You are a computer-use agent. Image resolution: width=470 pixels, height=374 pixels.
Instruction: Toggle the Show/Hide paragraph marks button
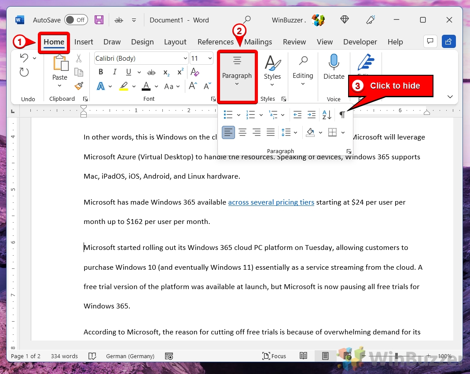342,115
